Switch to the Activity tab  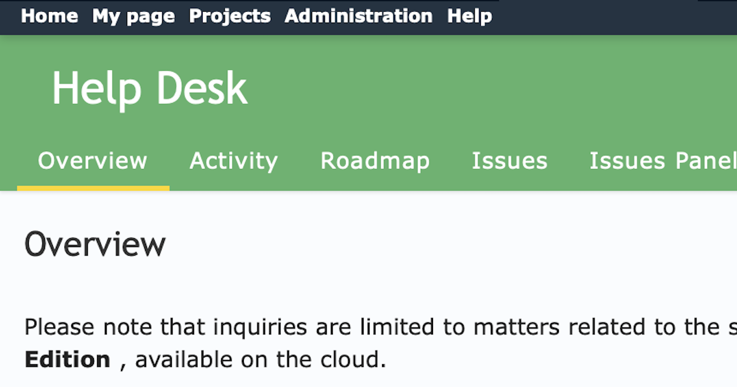coord(233,161)
